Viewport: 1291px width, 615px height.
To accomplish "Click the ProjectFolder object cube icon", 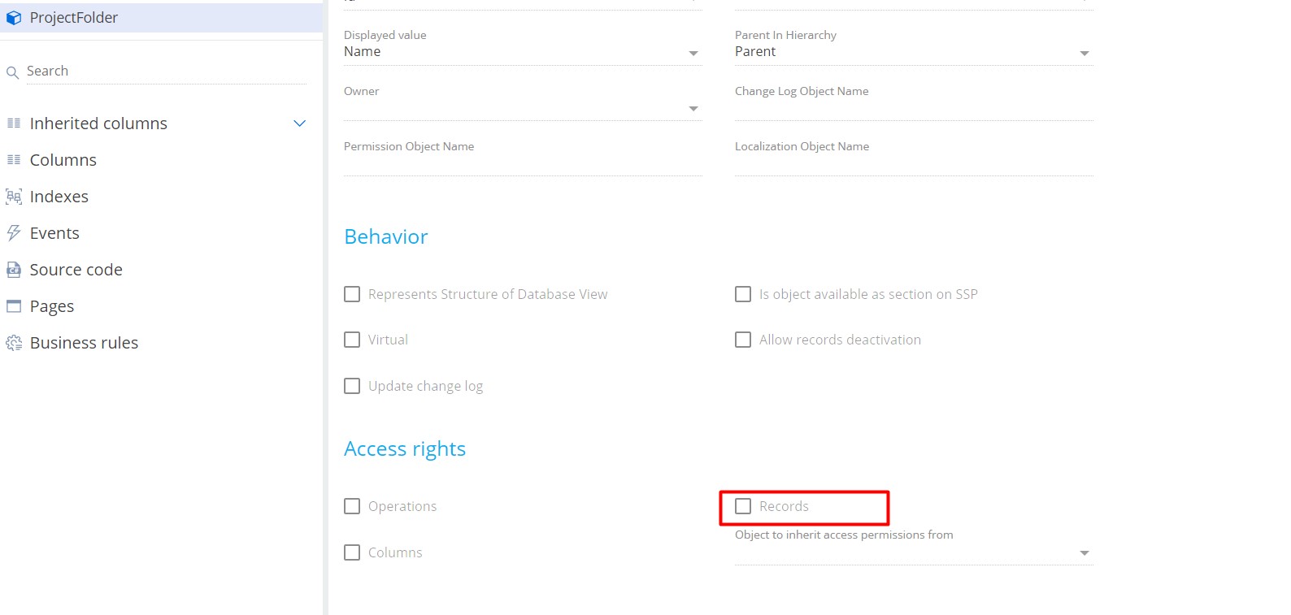I will click(14, 18).
